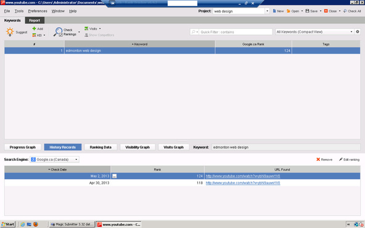Open the Preferences menu

pos(38,11)
